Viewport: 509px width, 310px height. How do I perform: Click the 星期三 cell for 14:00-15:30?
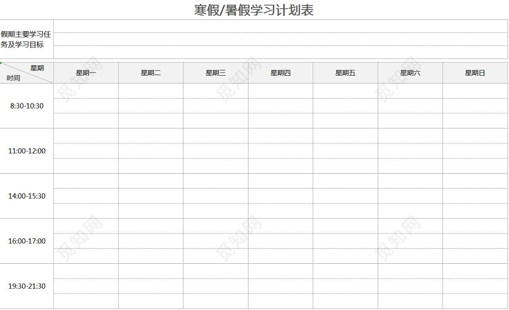pos(215,196)
